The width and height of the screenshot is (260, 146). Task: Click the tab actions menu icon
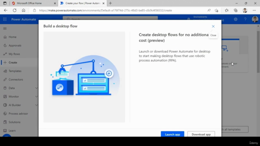pyautogui.click(x=5, y=3)
